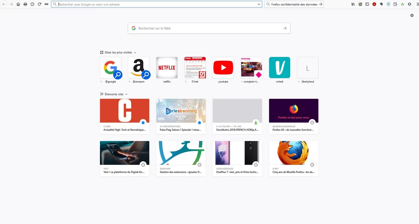Show the sidebar with the sidebar icon
Screen dimensions: 419x224
click(367, 4)
